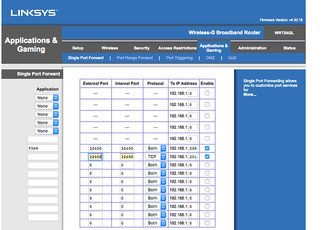Click the Internal Port column header
323x230 pixels.
[x=127, y=84]
